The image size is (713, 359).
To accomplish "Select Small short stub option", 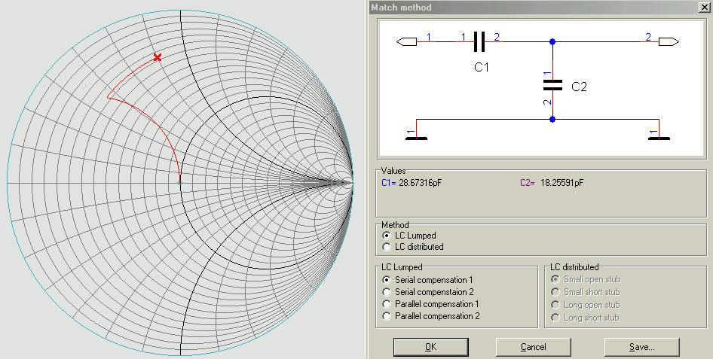I will [555, 292].
